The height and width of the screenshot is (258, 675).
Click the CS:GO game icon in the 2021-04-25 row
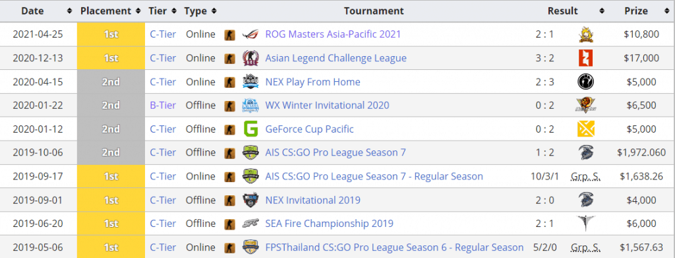229,34
